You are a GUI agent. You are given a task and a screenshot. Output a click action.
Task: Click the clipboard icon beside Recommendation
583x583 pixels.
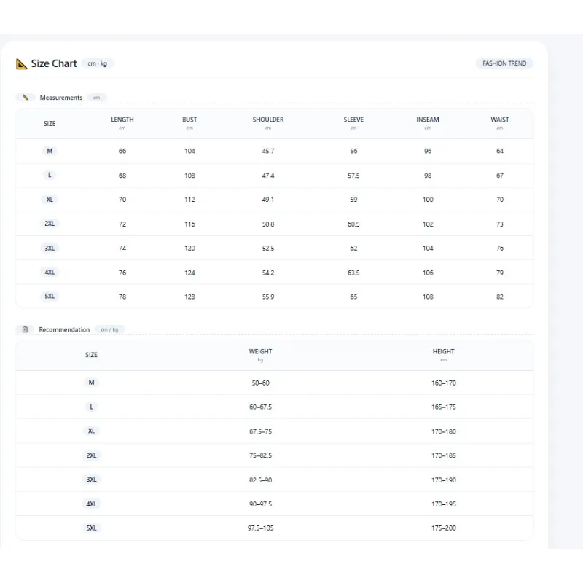tap(25, 329)
